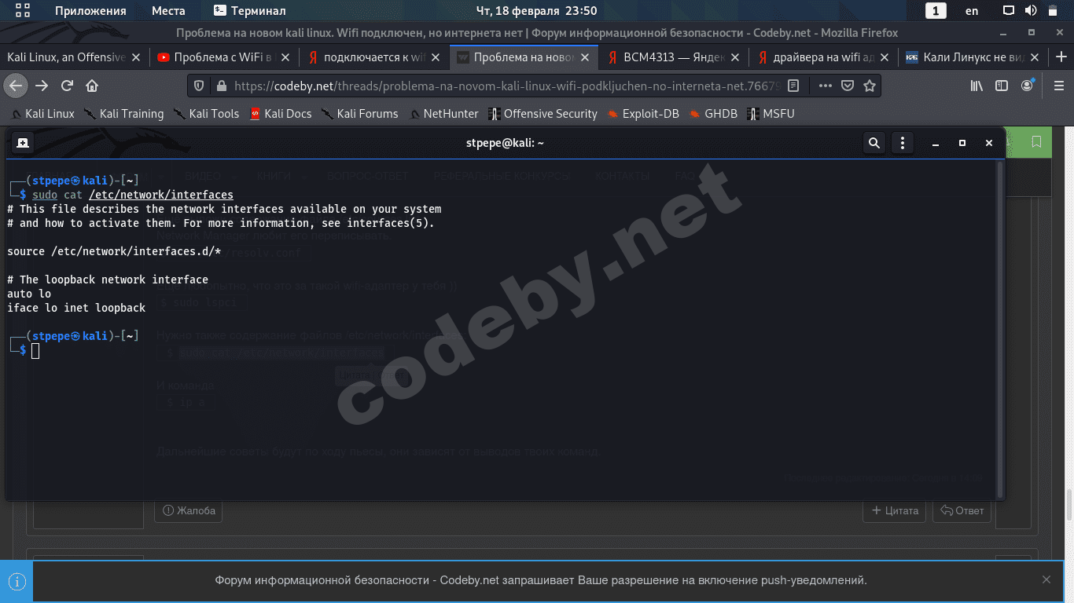Open the Терминал app menu in top bar

point(249,11)
